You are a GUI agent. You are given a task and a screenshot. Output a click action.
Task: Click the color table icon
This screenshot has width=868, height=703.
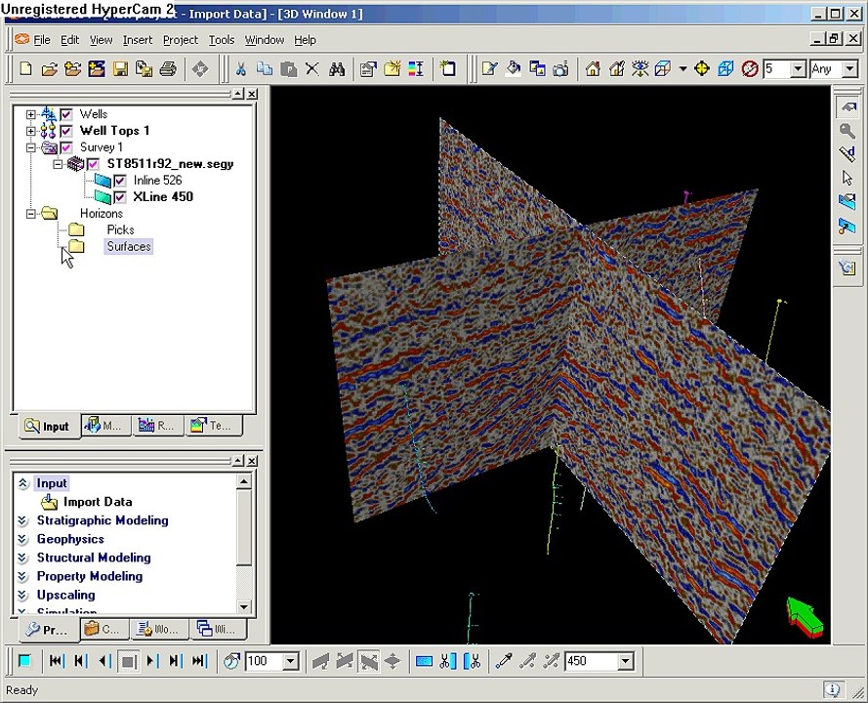pos(416,69)
